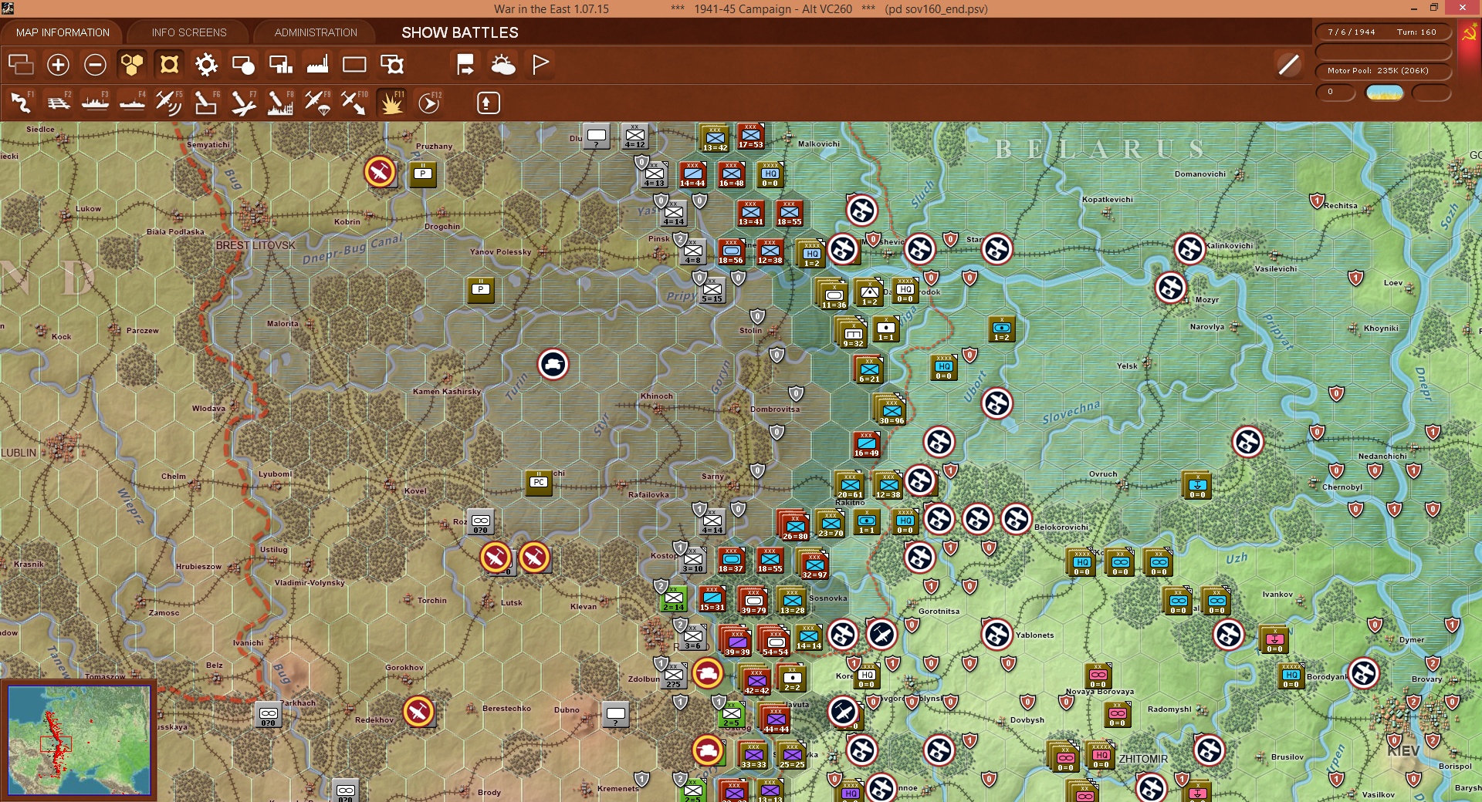Select the F10 air transfer icon
Image resolution: width=1482 pixels, height=802 pixels.
(354, 103)
